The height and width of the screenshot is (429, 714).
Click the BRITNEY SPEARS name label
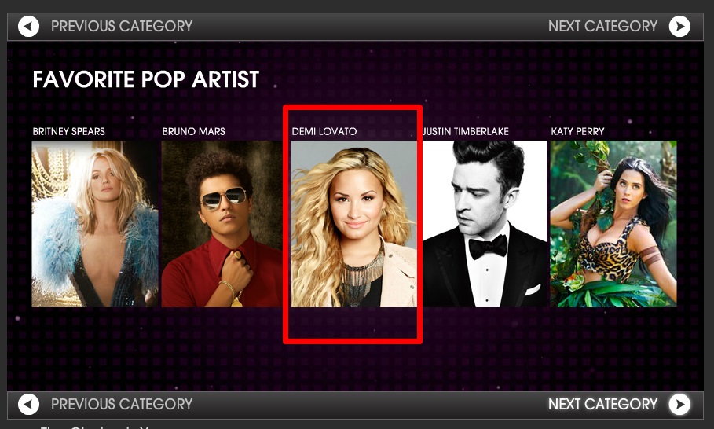point(69,132)
